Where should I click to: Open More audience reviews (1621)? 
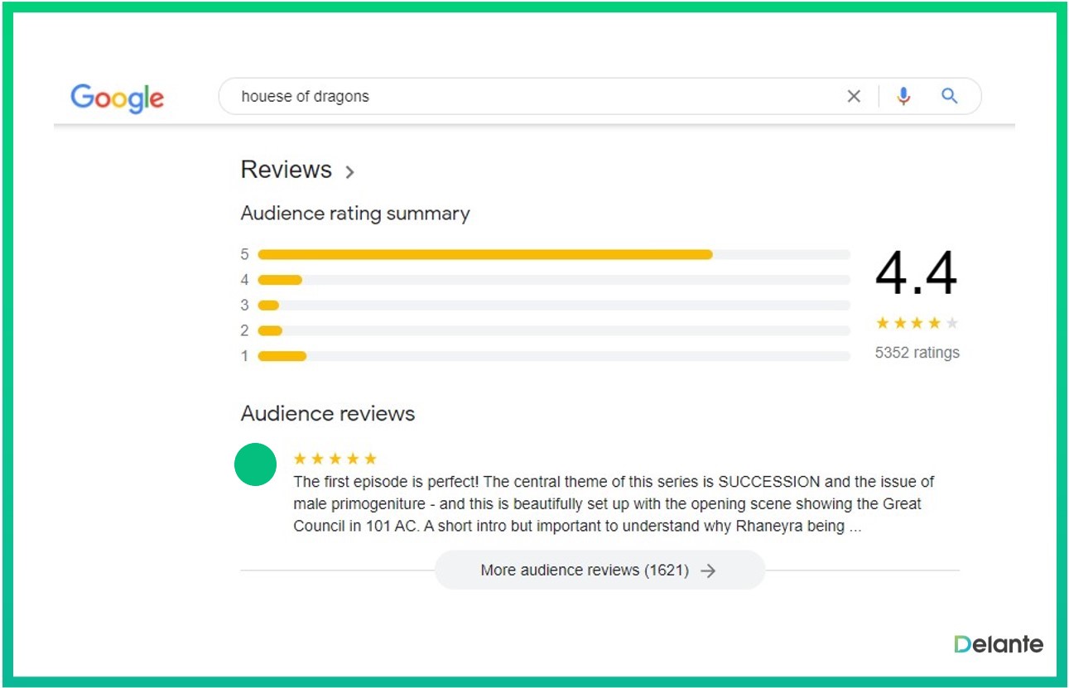[600, 570]
